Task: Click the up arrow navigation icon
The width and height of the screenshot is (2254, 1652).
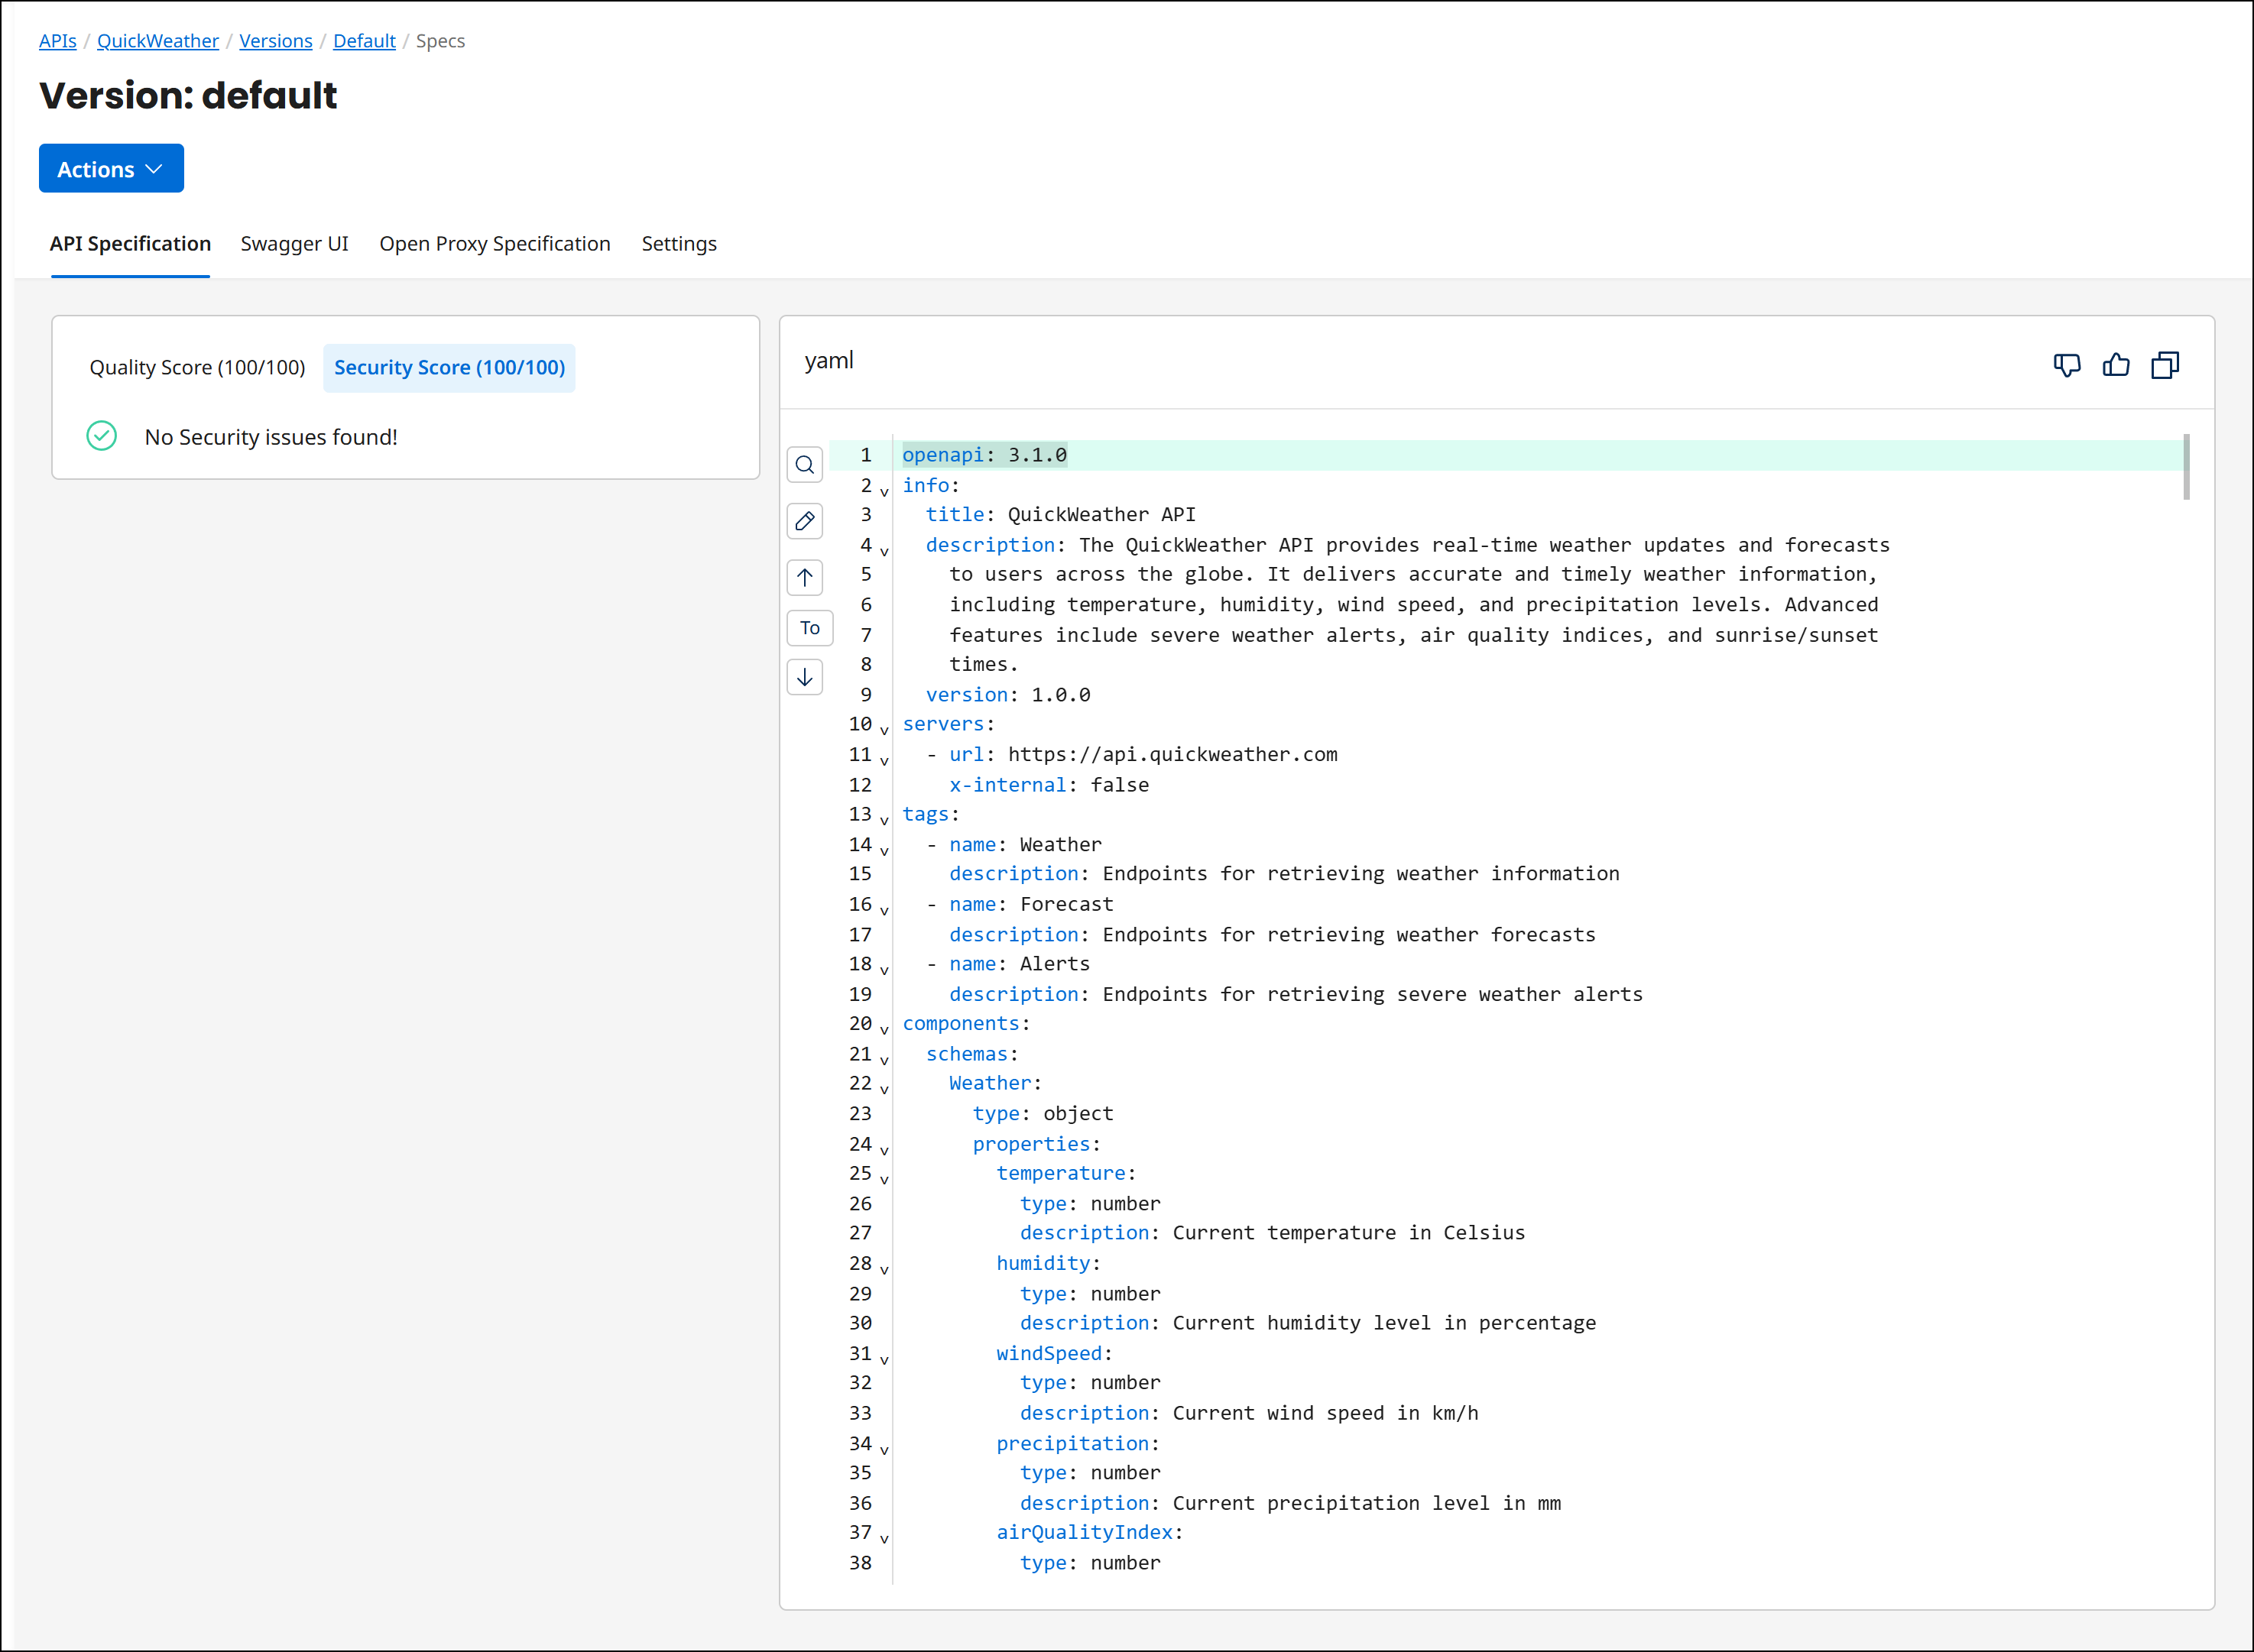Action: [805, 577]
